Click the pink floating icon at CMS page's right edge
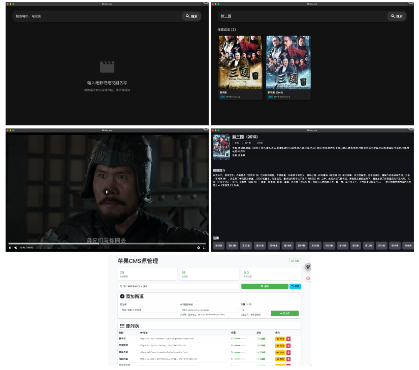Viewport: 419px width, 370px height. [308, 279]
